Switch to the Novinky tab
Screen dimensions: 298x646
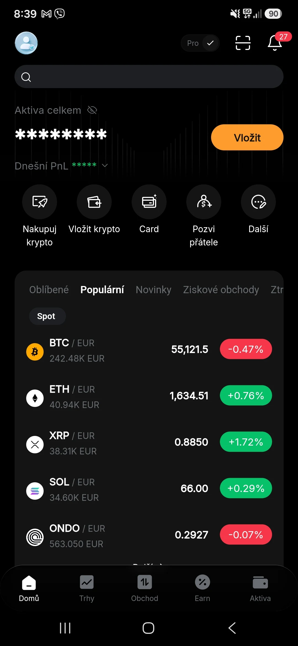pyautogui.click(x=154, y=290)
